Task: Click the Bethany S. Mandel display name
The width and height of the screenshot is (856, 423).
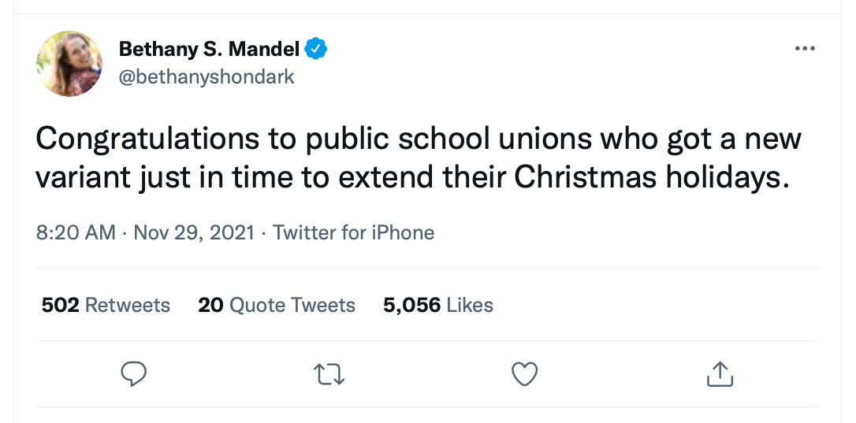Action: tap(209, 49)
